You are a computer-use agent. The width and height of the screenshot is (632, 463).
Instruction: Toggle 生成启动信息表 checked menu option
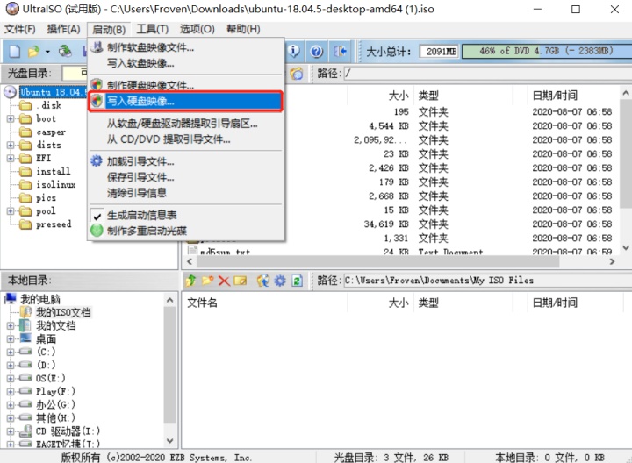(x=141, y=216)
